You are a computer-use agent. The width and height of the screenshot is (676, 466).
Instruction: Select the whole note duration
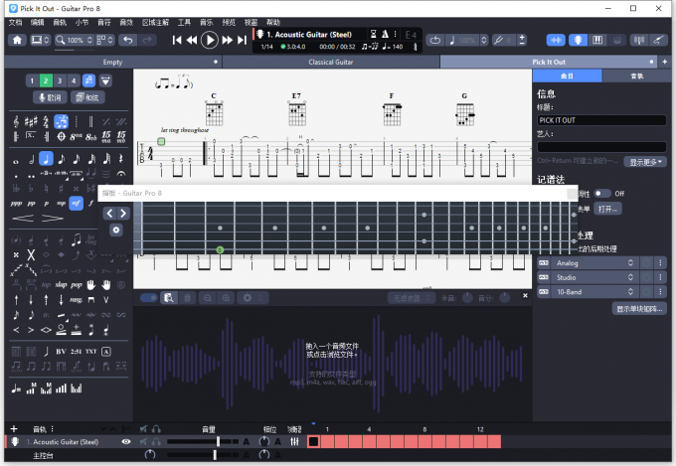pos(16,162)
